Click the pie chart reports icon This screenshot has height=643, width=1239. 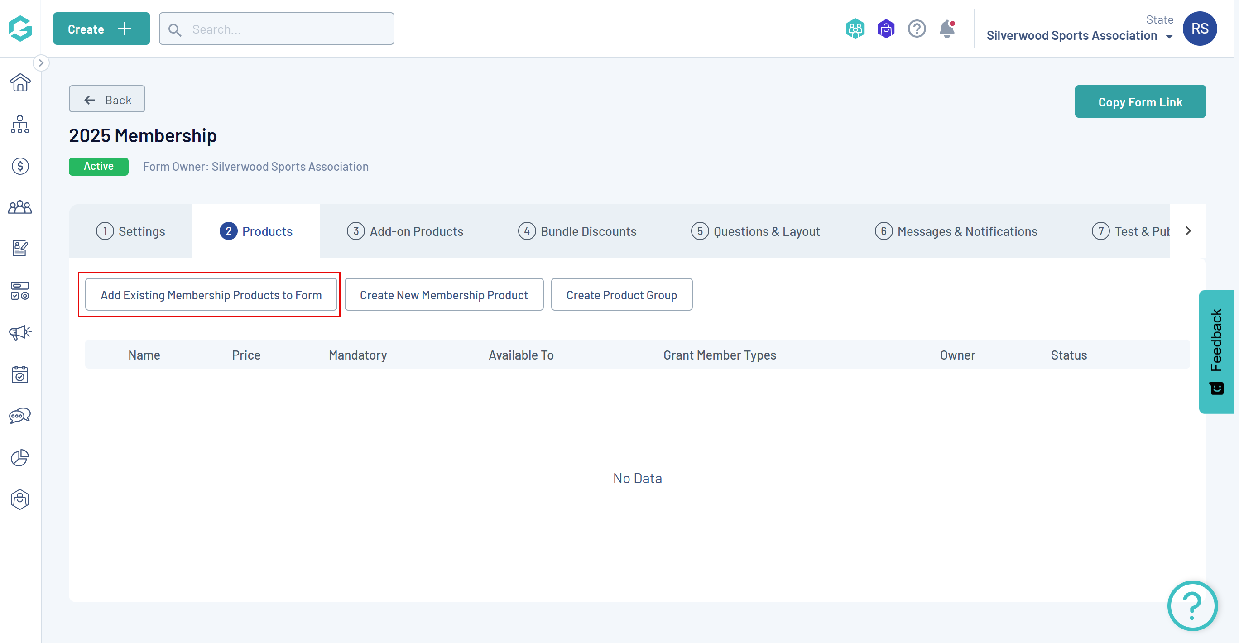pyautogui.click(x=20, y=458)
